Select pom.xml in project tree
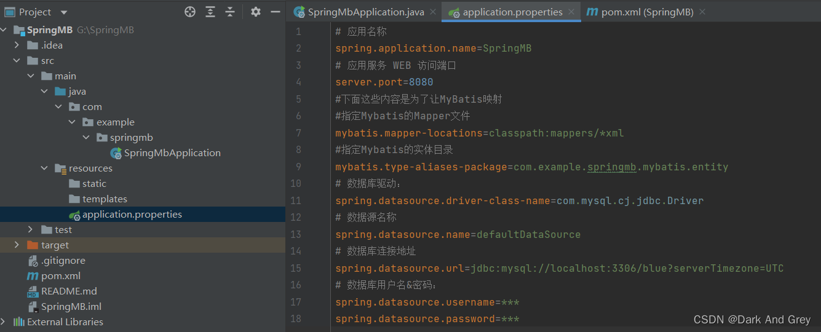Viewport: 821px width, 332px height. coord(61,276)
